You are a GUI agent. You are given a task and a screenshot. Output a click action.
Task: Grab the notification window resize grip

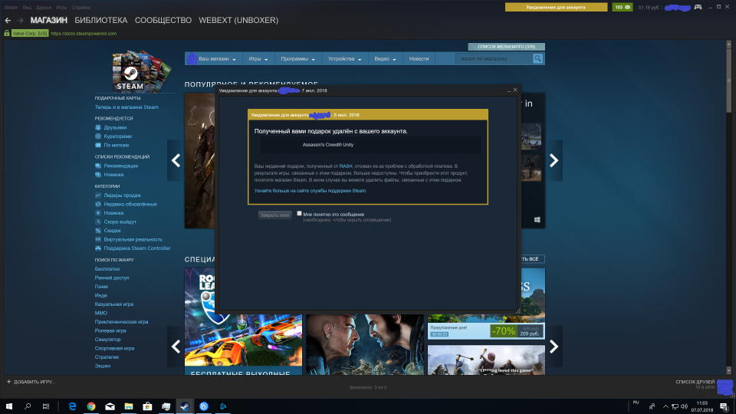click(x=517, y=310)
